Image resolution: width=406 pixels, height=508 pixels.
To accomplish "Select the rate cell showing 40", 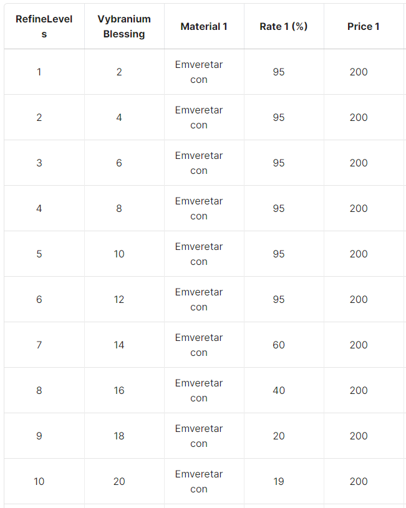I will click(x=279, y=390).
